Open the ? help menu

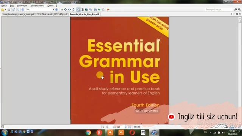click(x=56, y=6)
